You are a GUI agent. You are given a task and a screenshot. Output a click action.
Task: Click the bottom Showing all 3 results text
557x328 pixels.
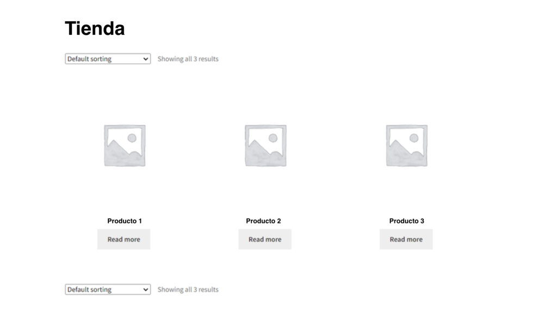click(x=187, y=289)
